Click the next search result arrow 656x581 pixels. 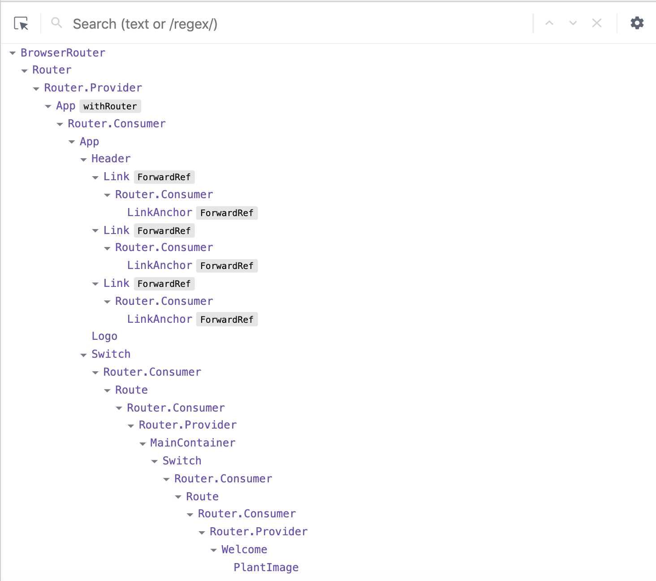click(573, 23)
